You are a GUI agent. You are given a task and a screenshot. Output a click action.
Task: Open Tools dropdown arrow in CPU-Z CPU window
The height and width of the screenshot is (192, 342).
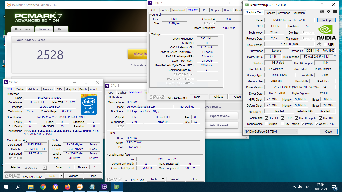pos(61,176)
